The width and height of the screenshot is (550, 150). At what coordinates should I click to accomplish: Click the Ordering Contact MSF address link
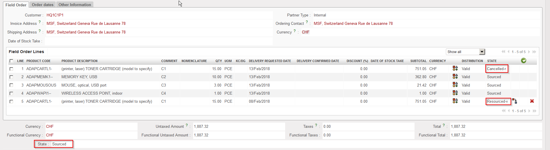point(353,23)
